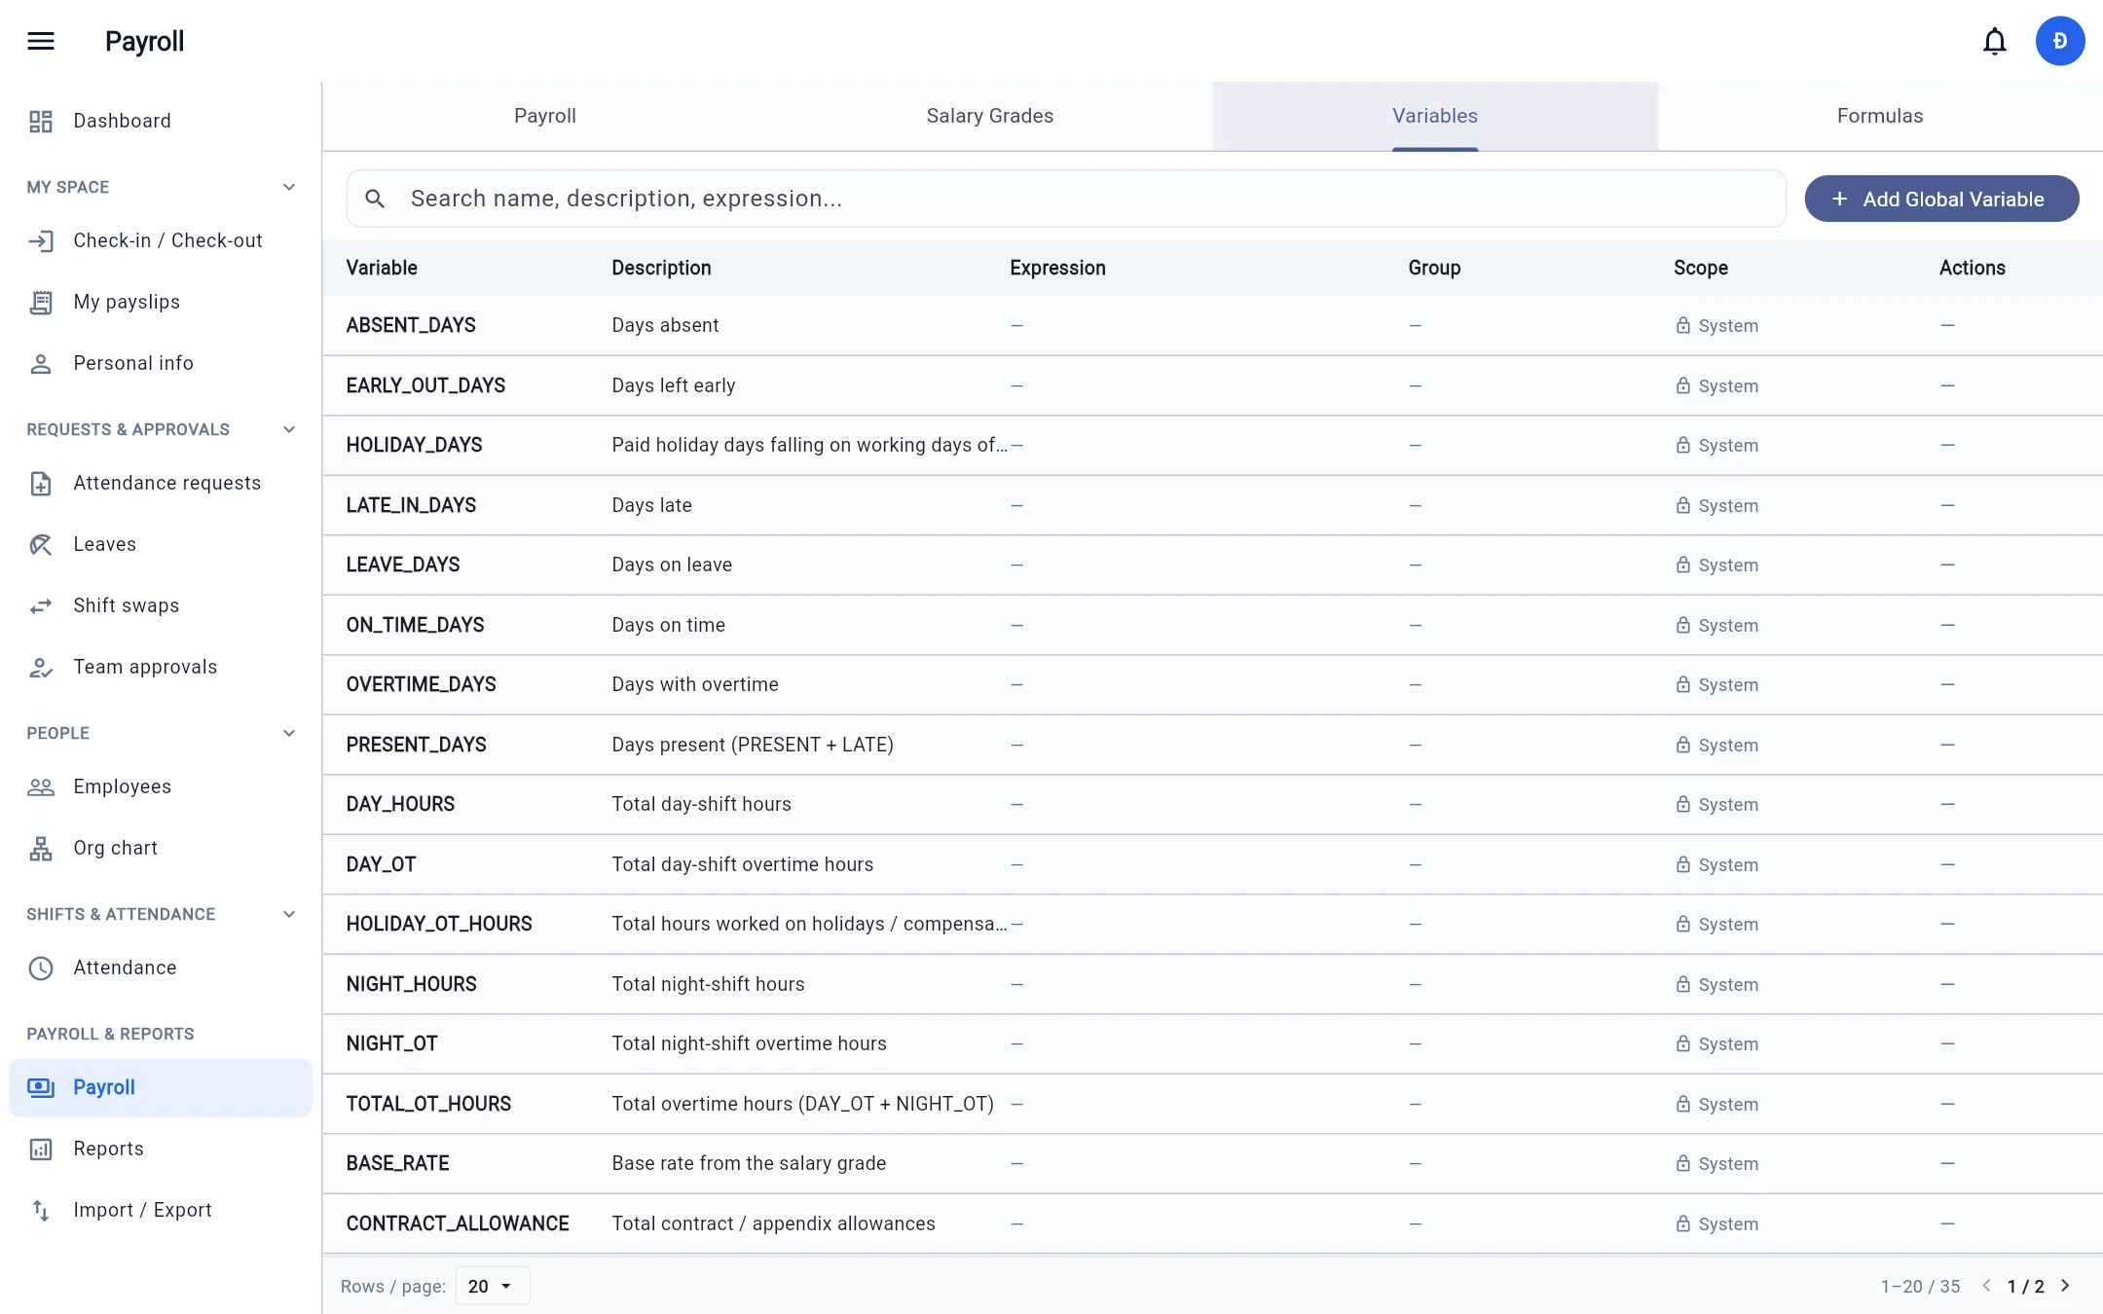
Task: Click the Leaves icon in sidebar
Action: [41, 544]
